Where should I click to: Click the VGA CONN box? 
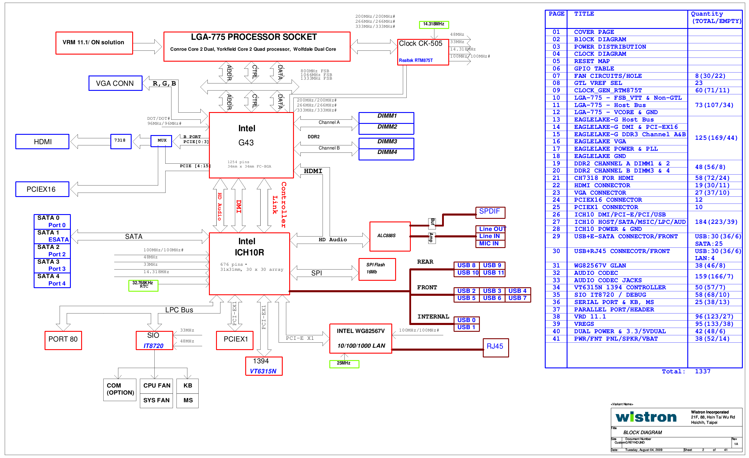(x=115, y=83)
